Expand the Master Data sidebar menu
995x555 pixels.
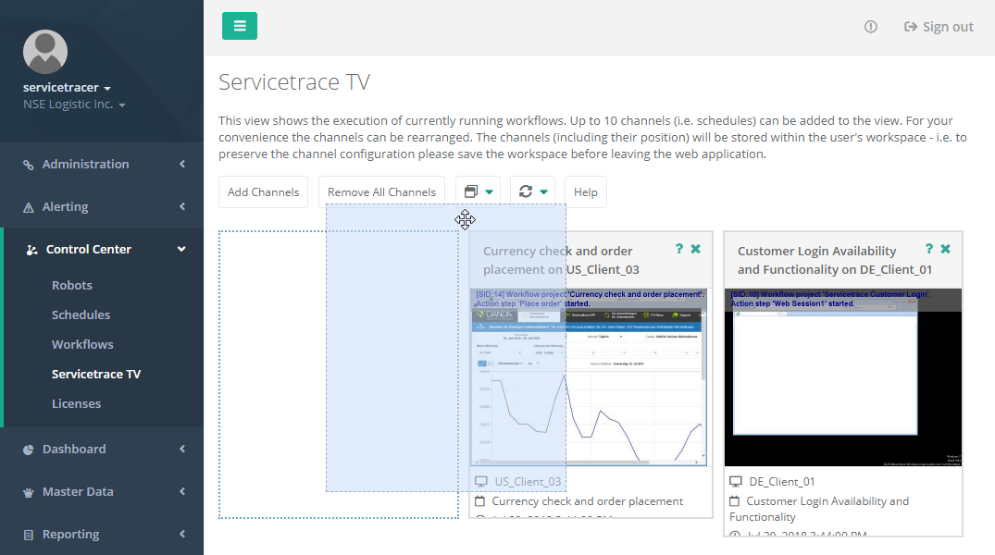click(102, 491)
